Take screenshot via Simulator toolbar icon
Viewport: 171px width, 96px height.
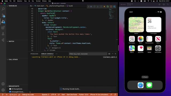pos(164,4)
